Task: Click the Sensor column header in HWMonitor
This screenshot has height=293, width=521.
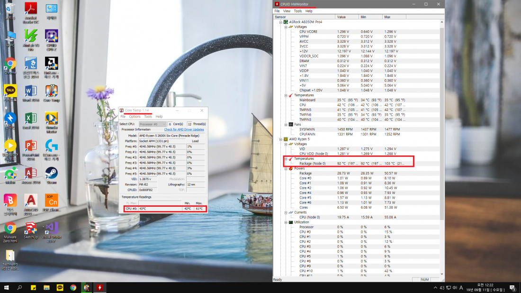Action: (x=304, y=17)
